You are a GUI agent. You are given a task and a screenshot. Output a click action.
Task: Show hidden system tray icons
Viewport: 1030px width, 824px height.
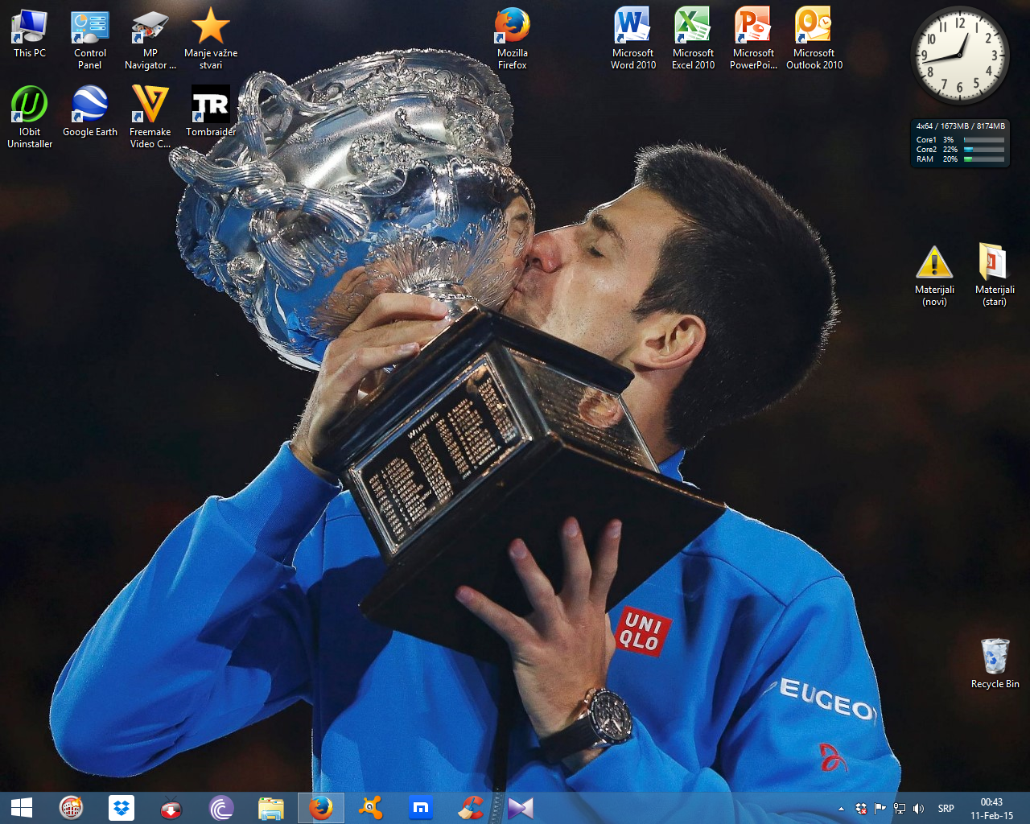click(841, 809)
